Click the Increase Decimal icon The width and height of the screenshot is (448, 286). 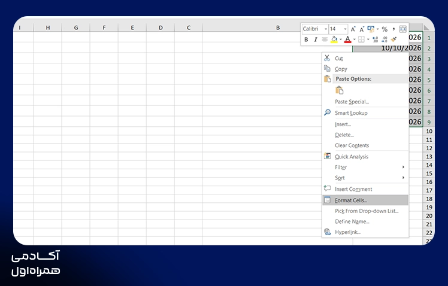click(375, 39)
